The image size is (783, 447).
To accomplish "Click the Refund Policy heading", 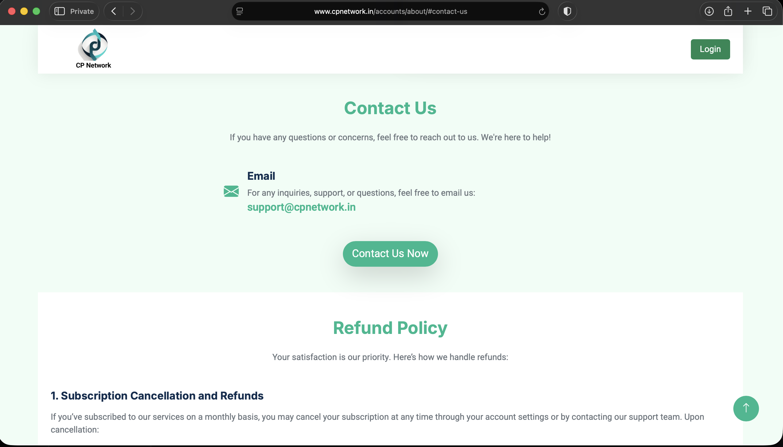I will (390, 328).
